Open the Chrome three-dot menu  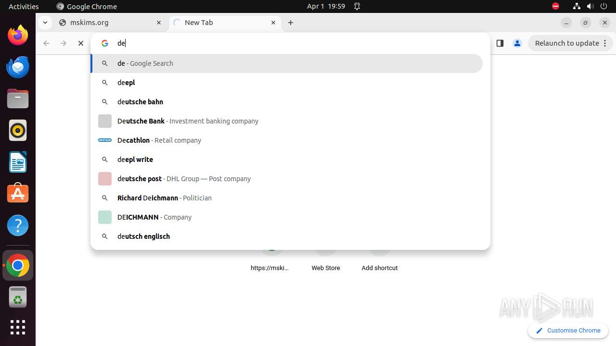(605, 43)
